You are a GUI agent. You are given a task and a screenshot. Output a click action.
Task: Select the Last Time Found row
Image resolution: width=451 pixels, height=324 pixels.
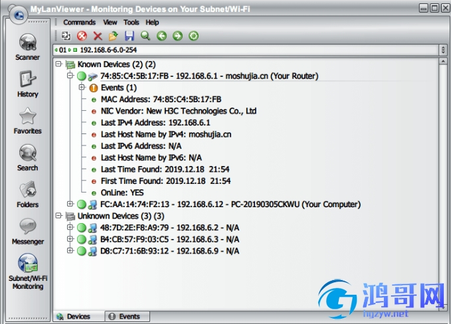(x=165, y=169)
